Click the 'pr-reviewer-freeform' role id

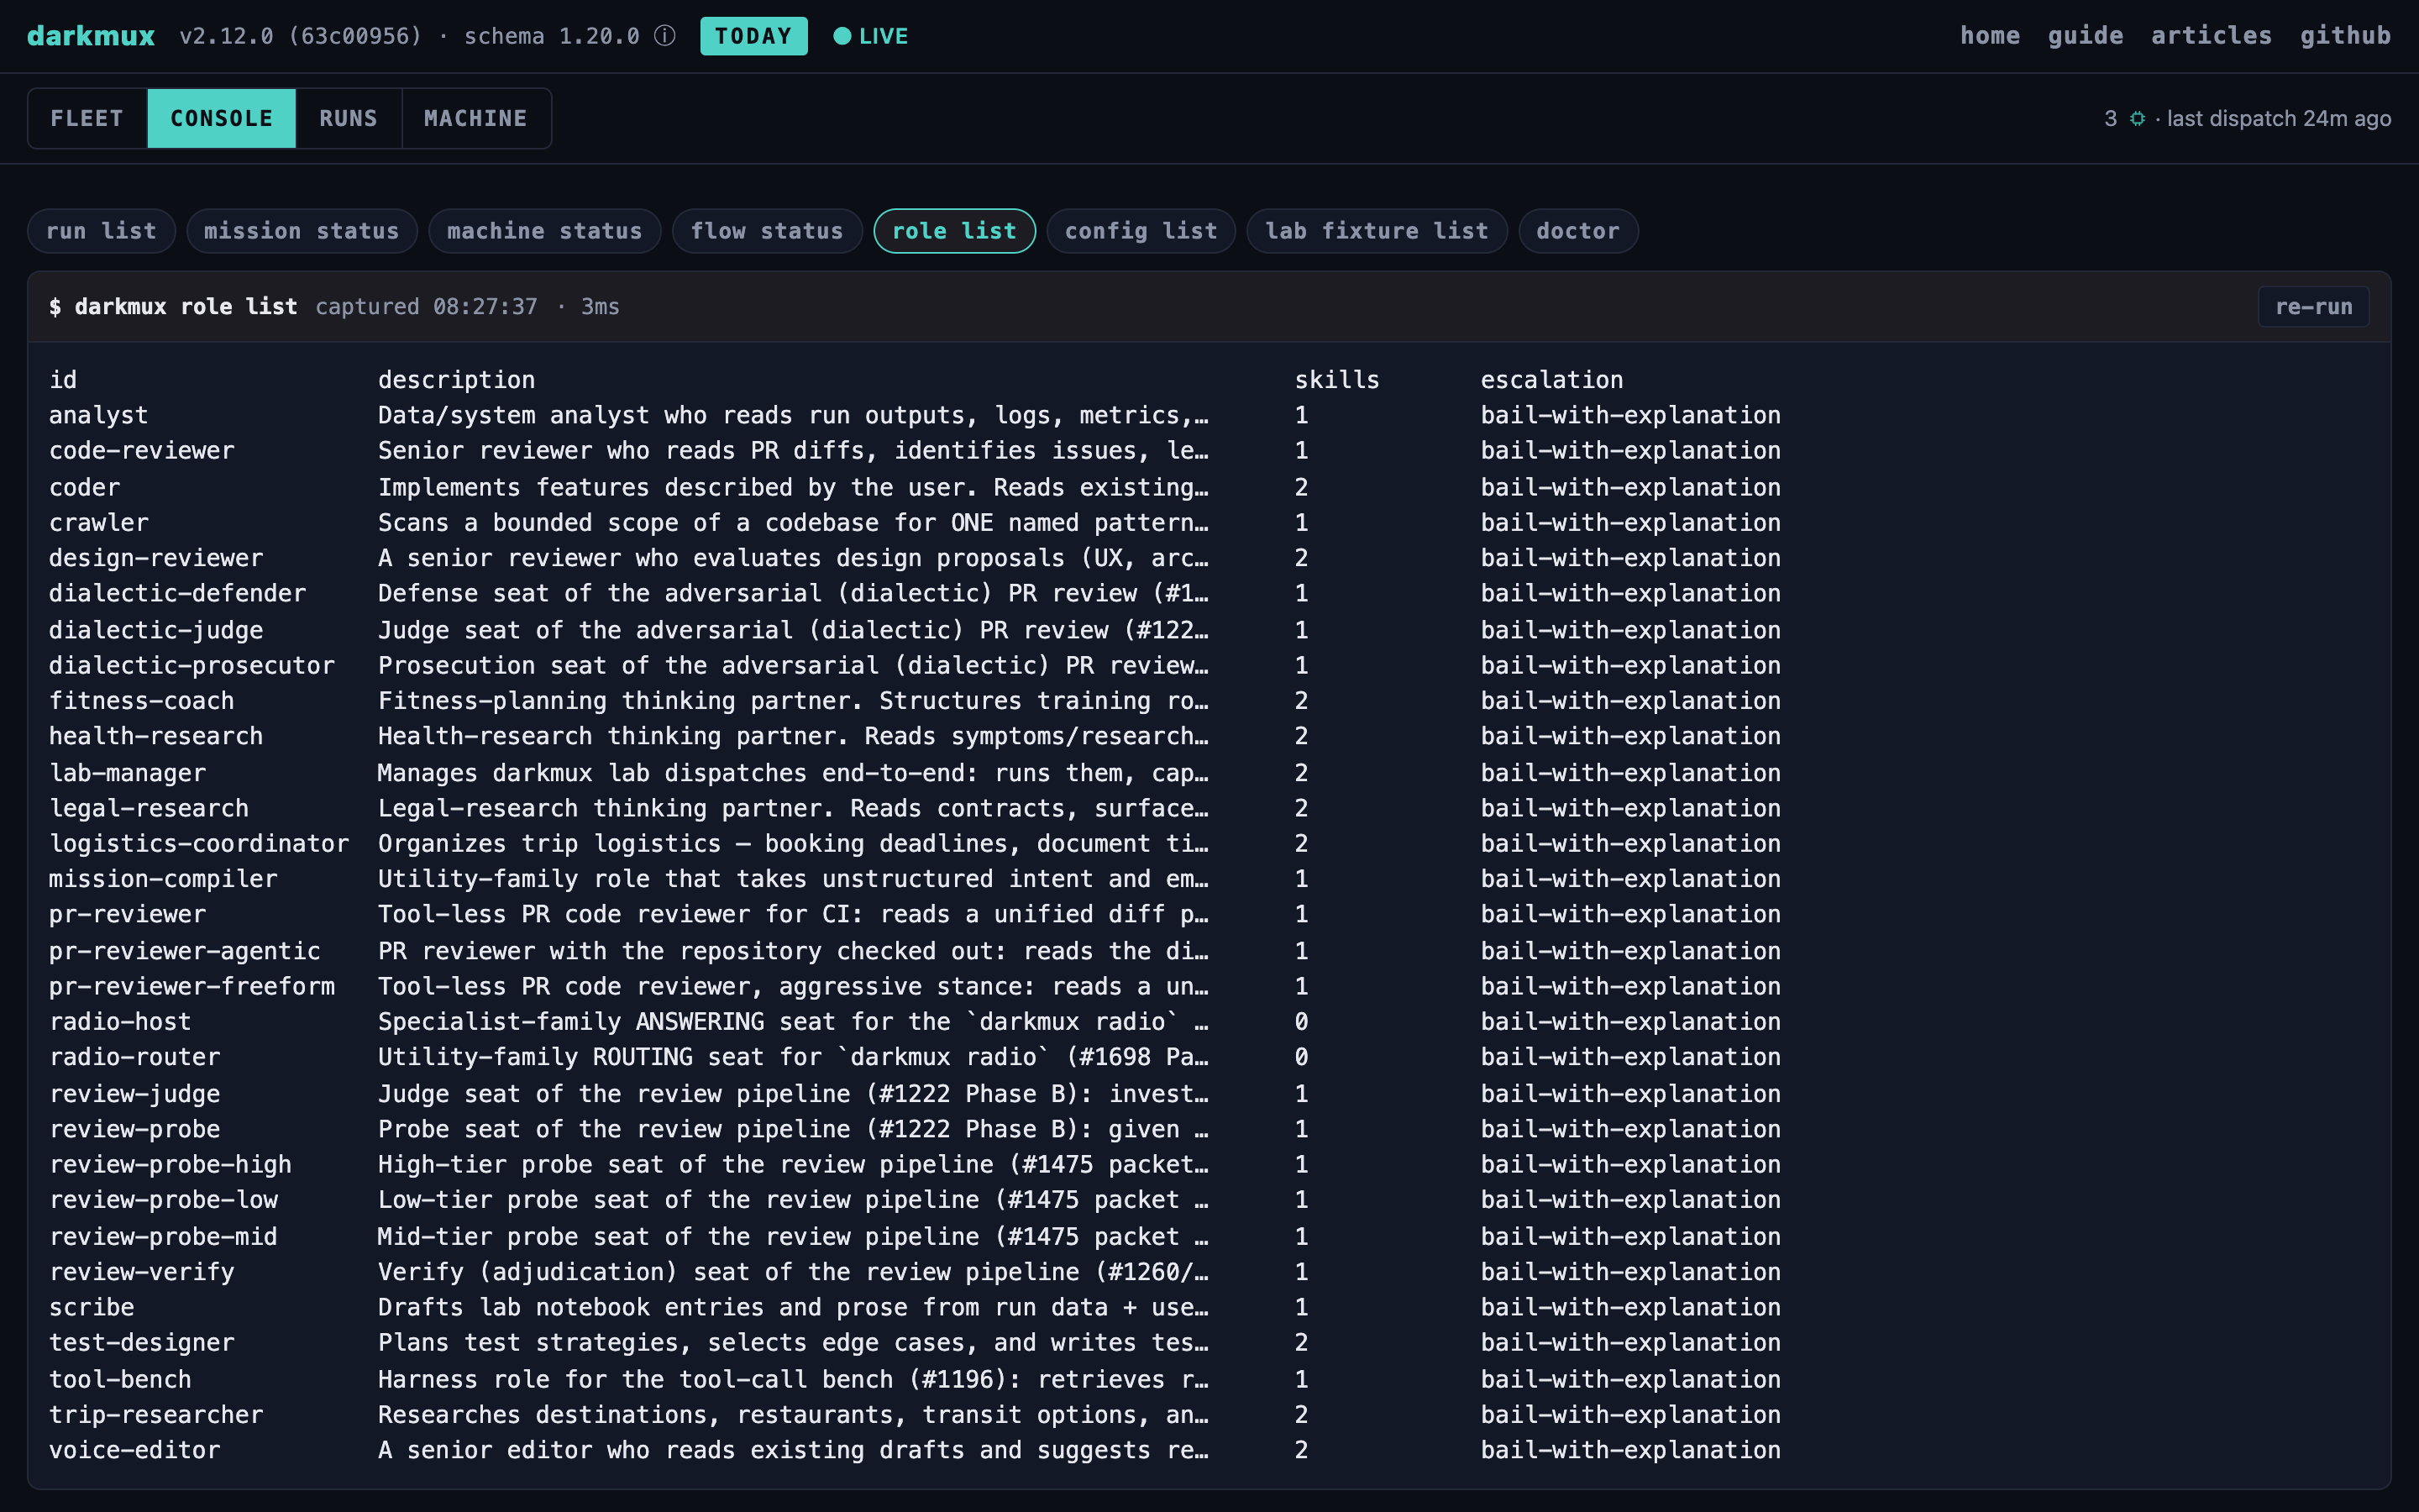[192, 987]
